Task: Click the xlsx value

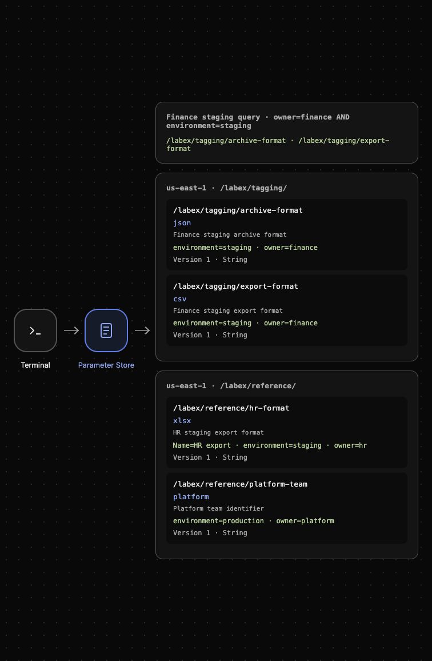Action: tap(182, 421)
